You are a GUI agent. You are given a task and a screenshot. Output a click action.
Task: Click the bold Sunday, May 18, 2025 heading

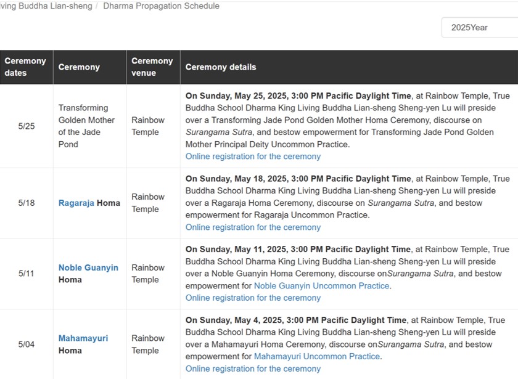point(298,179)
